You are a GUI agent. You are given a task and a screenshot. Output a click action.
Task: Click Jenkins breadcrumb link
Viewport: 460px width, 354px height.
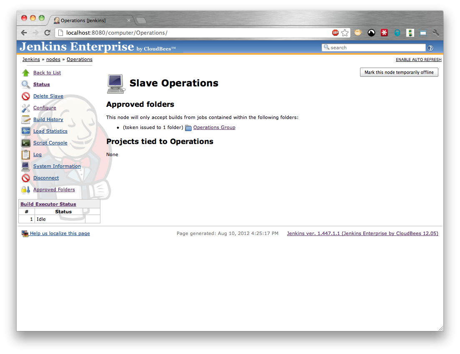[x=31, y=59]
